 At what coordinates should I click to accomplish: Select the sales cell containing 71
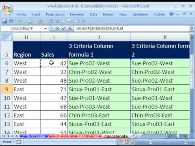click(54, 89)
